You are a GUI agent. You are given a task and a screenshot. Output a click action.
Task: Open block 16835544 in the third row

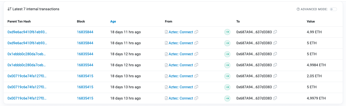click(85, 54)
